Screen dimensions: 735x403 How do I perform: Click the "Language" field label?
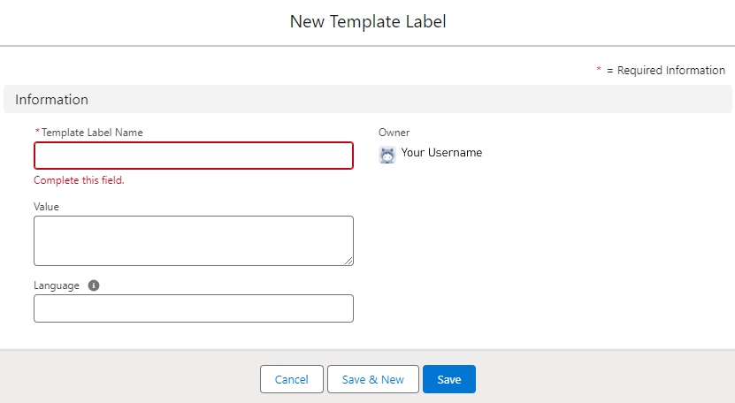(57, 285)
